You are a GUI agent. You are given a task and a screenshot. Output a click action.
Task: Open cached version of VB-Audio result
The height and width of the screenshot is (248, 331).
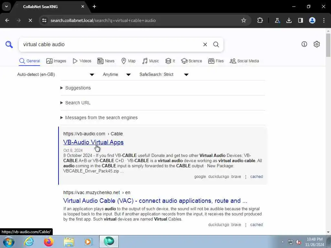pyautogui.click(x=256, y=177)
